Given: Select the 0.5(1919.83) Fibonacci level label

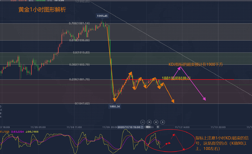Looking at the screenshot, I should pos(81,52).
